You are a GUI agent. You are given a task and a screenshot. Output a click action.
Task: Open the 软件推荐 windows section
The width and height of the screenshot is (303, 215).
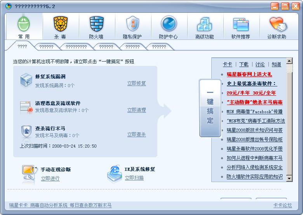(241, 26)
